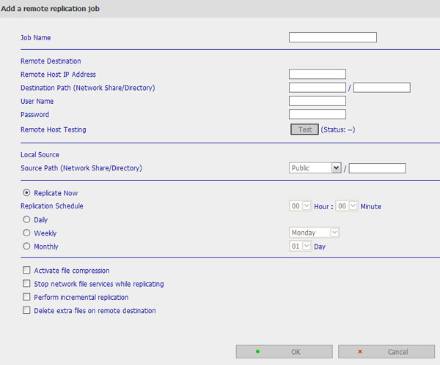Image resolution: width=440 pixels, height=365 pixels.
Task: Click the Daily label text
Action: [x=40, y=220]
